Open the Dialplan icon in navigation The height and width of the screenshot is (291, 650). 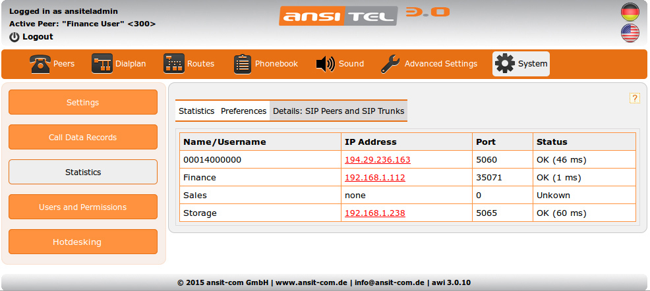coord(102,64)
